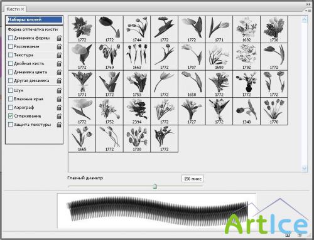
Task: Toggle lock icon next to Рассеивание
Action: pyautogui.click(x=59, y=46)
